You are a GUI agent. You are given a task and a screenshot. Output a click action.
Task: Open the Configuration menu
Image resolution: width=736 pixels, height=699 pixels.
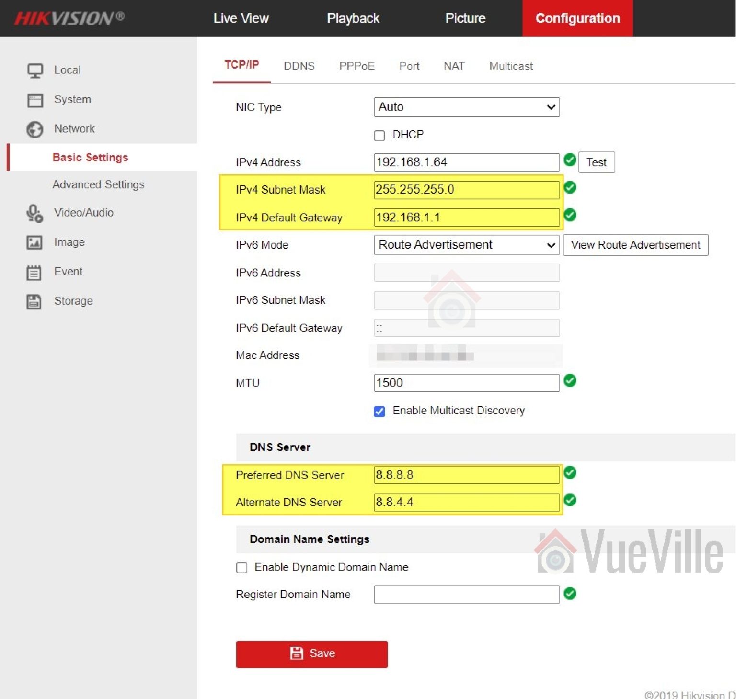[577, 18]
